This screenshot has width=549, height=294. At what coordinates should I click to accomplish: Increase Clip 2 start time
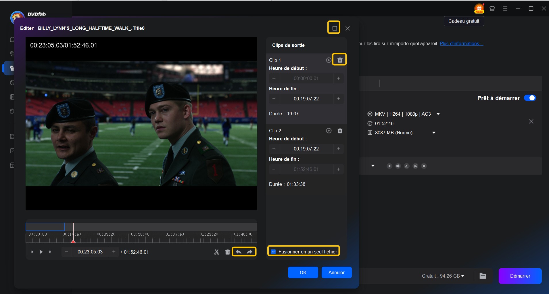[339, 149]
